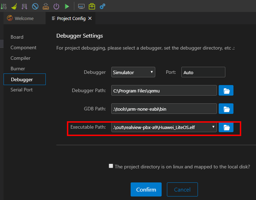
Task: Open the serial terminal monitor icon
Action: click(81, 6)
